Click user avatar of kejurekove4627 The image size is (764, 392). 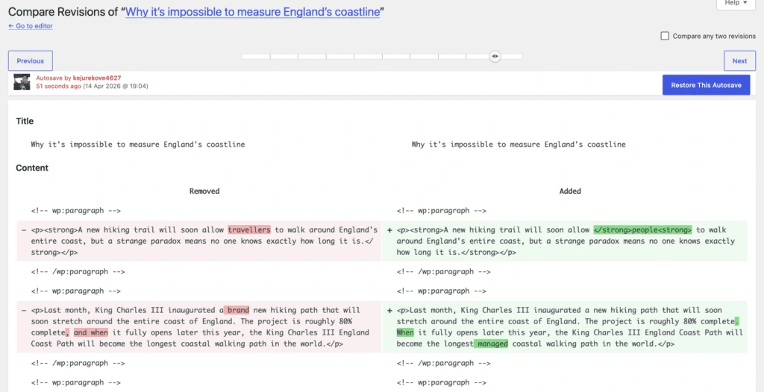click(x=22, y=82)
